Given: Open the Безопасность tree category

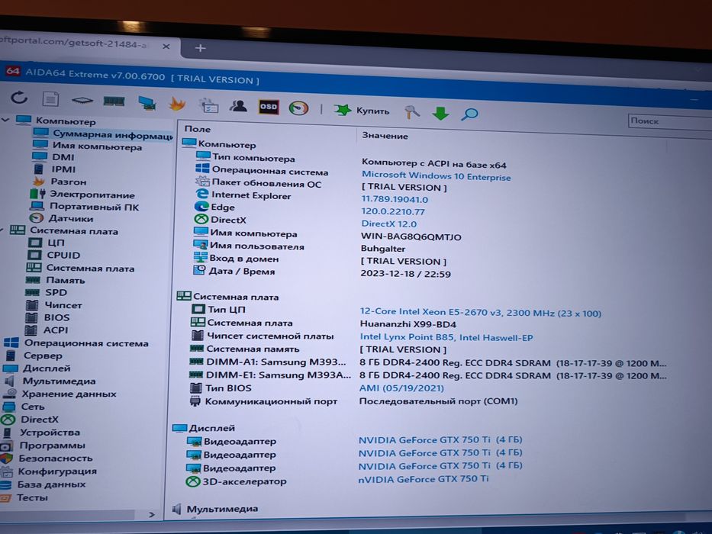Looking at the screenshot, I should pos(47,458).
